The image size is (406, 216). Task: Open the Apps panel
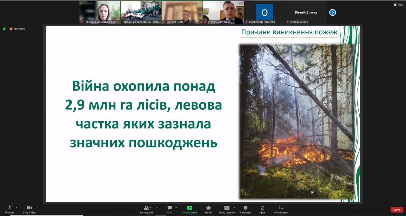coord(262,209)
